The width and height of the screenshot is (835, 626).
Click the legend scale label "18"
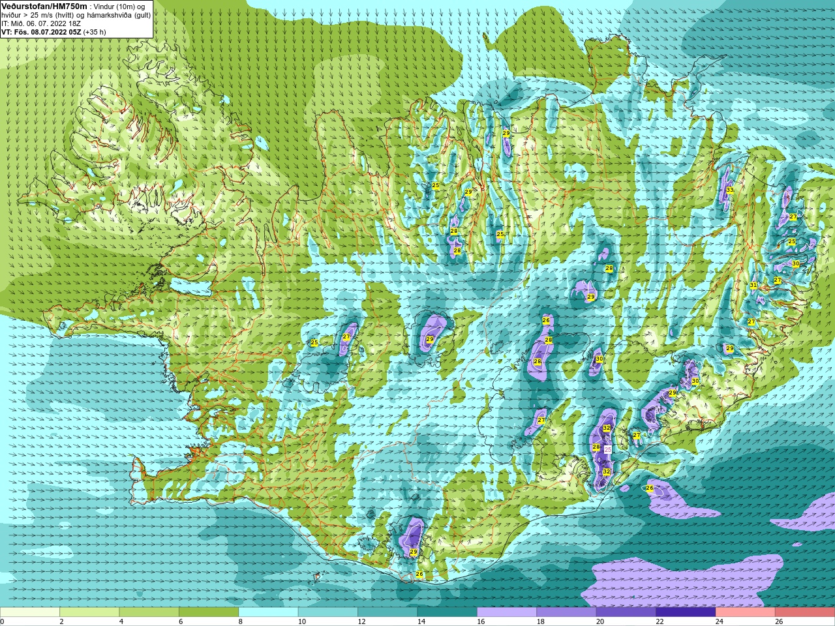tap(540, 621)
